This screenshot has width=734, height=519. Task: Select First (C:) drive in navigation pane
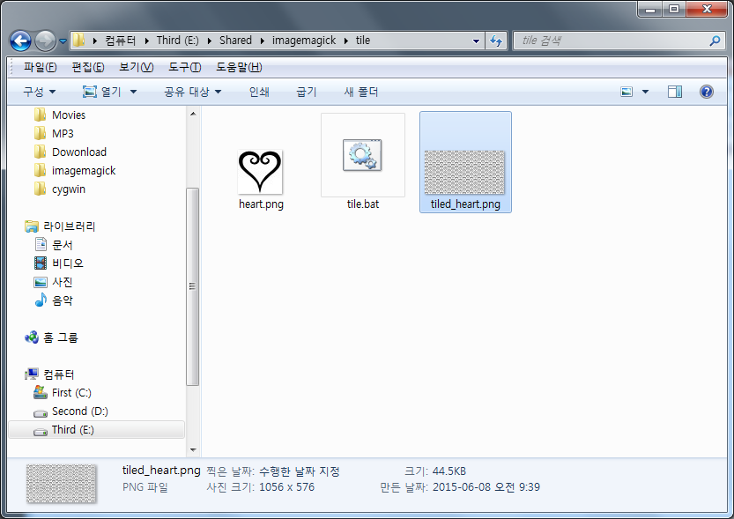71,393
